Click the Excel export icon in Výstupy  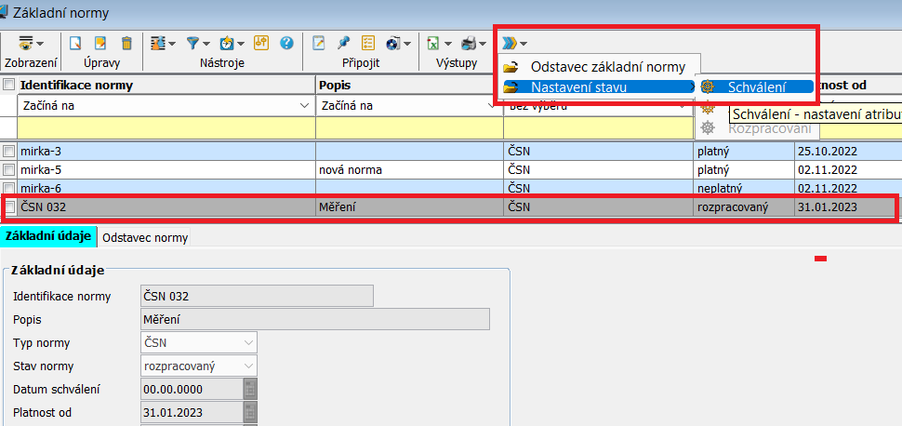click(433, 43)
